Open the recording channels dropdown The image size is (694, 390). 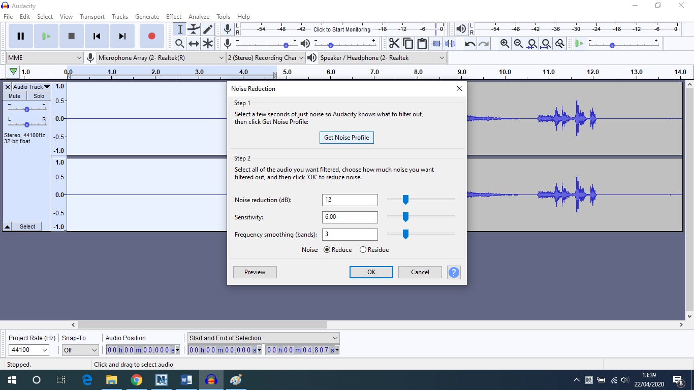[266, 58]
